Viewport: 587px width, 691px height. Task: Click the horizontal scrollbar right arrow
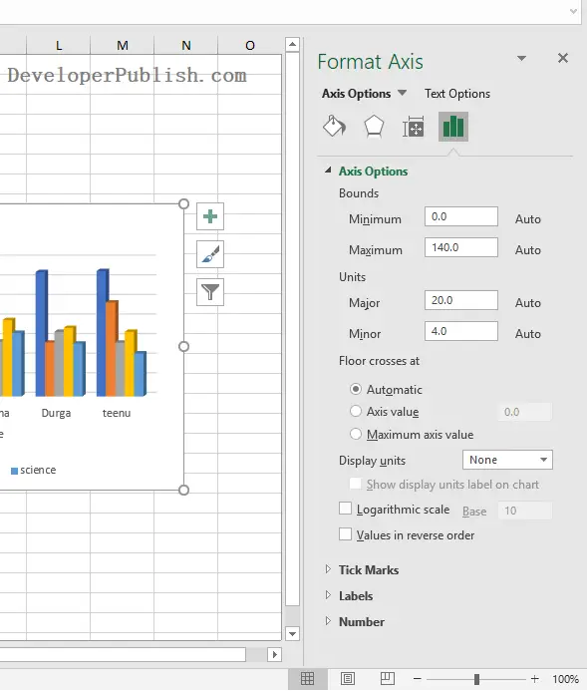tap(274, 654)
